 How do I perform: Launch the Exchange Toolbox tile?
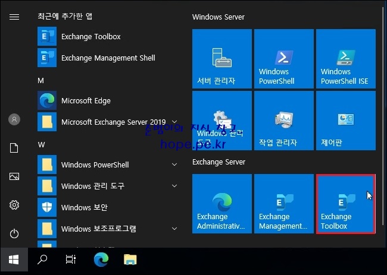pos(346,204)
